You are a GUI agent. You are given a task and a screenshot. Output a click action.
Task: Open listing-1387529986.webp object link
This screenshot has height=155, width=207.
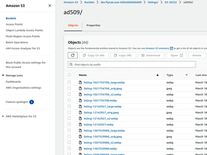coord(100,149)
